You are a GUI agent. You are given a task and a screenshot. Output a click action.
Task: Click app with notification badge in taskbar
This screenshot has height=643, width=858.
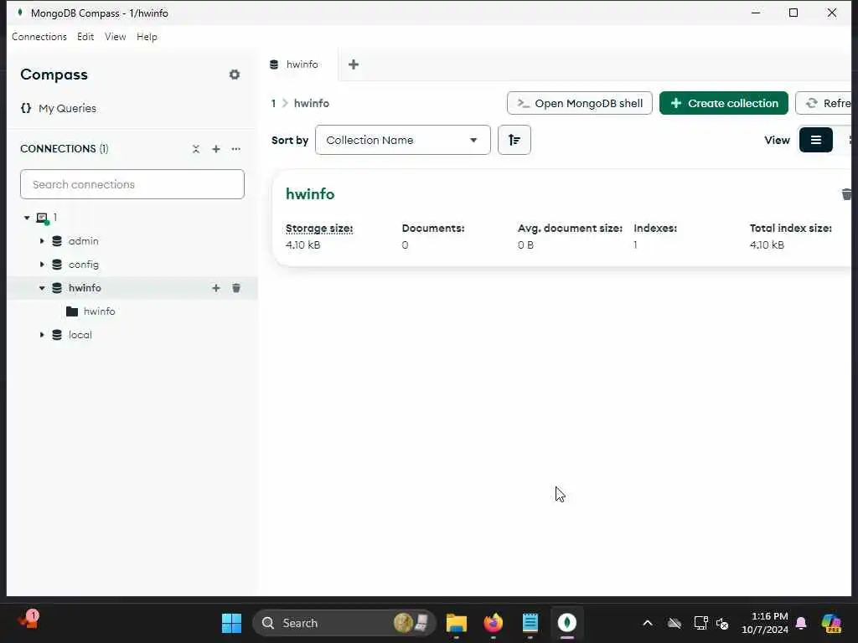28,620
